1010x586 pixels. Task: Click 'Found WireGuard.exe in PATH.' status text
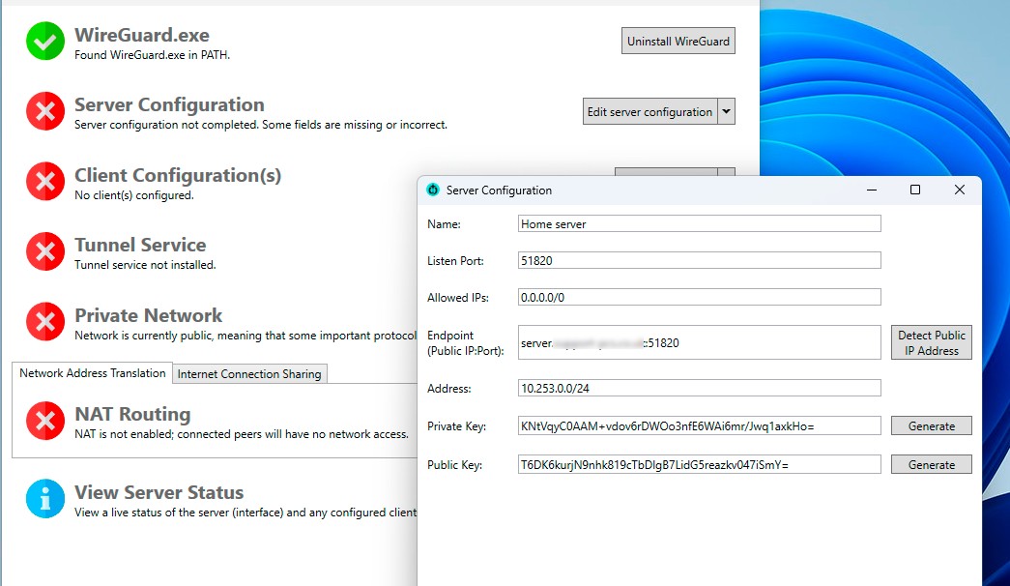click(x=152, y=55)
